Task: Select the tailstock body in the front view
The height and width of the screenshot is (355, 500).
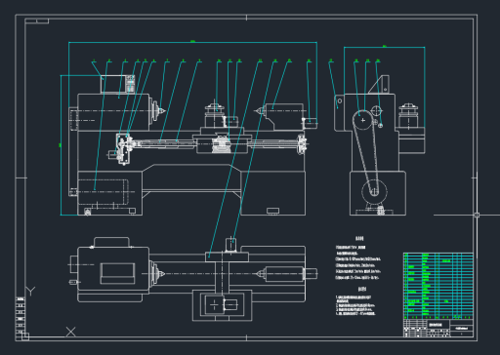Action: tap(285, 116)
